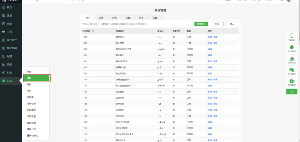Click 编辑 link in row 1011

pyautogui.click(x=210, y=55)
